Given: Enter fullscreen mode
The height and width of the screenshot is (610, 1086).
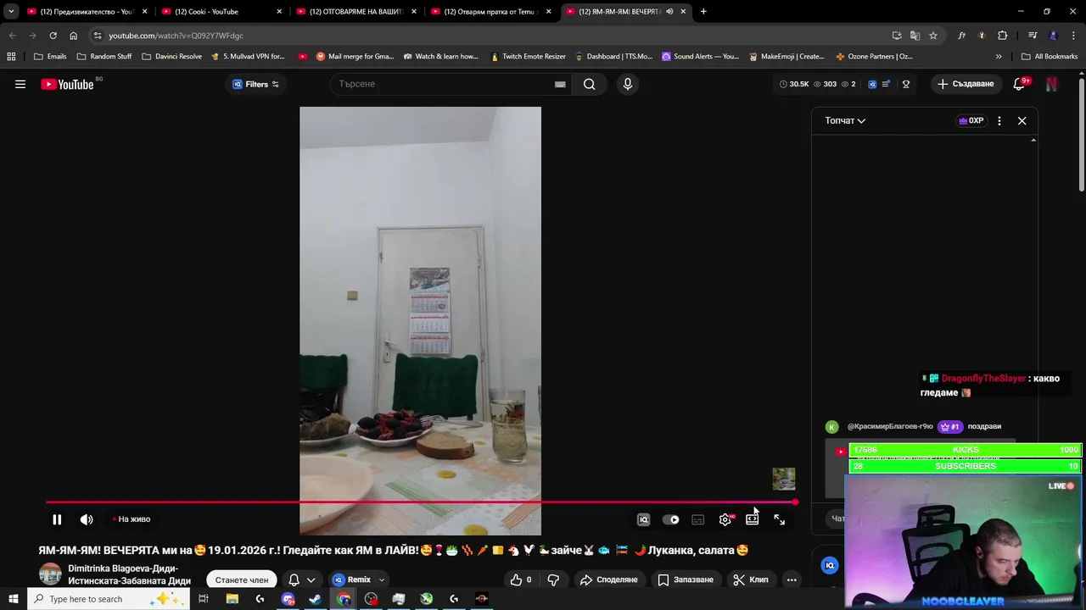Looking at the screenshot, I should (779, 519).
